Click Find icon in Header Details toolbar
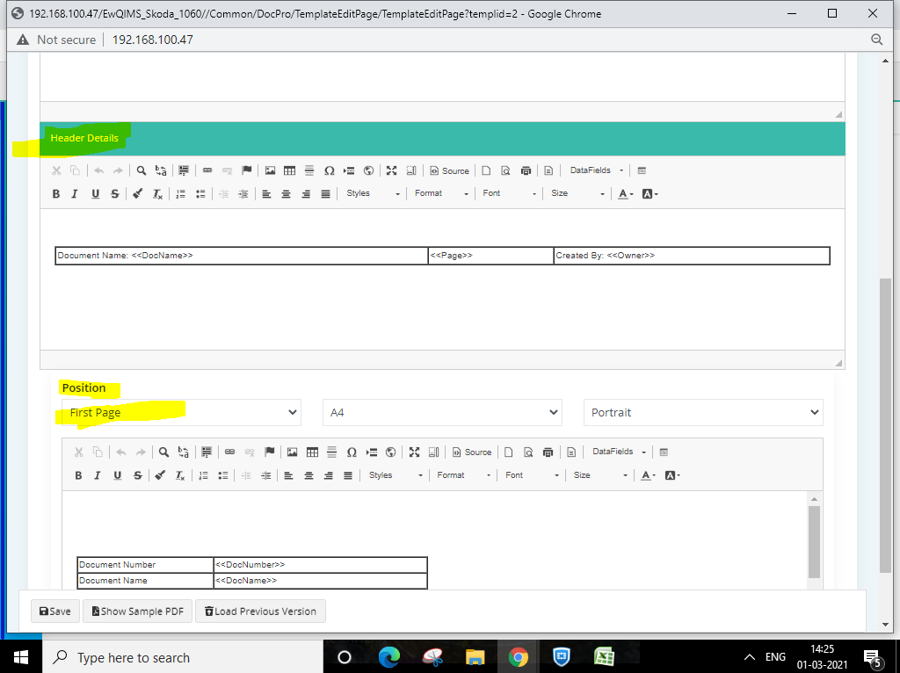The image size is (900, 673). (x=142, y=170)
